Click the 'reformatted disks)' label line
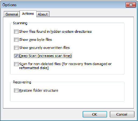This screenshot has width=138, height=121. (34, 68)
